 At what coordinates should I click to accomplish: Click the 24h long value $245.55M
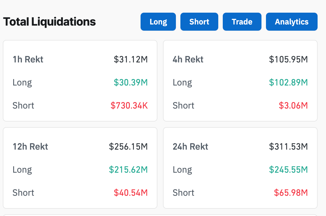coord(288,170)
